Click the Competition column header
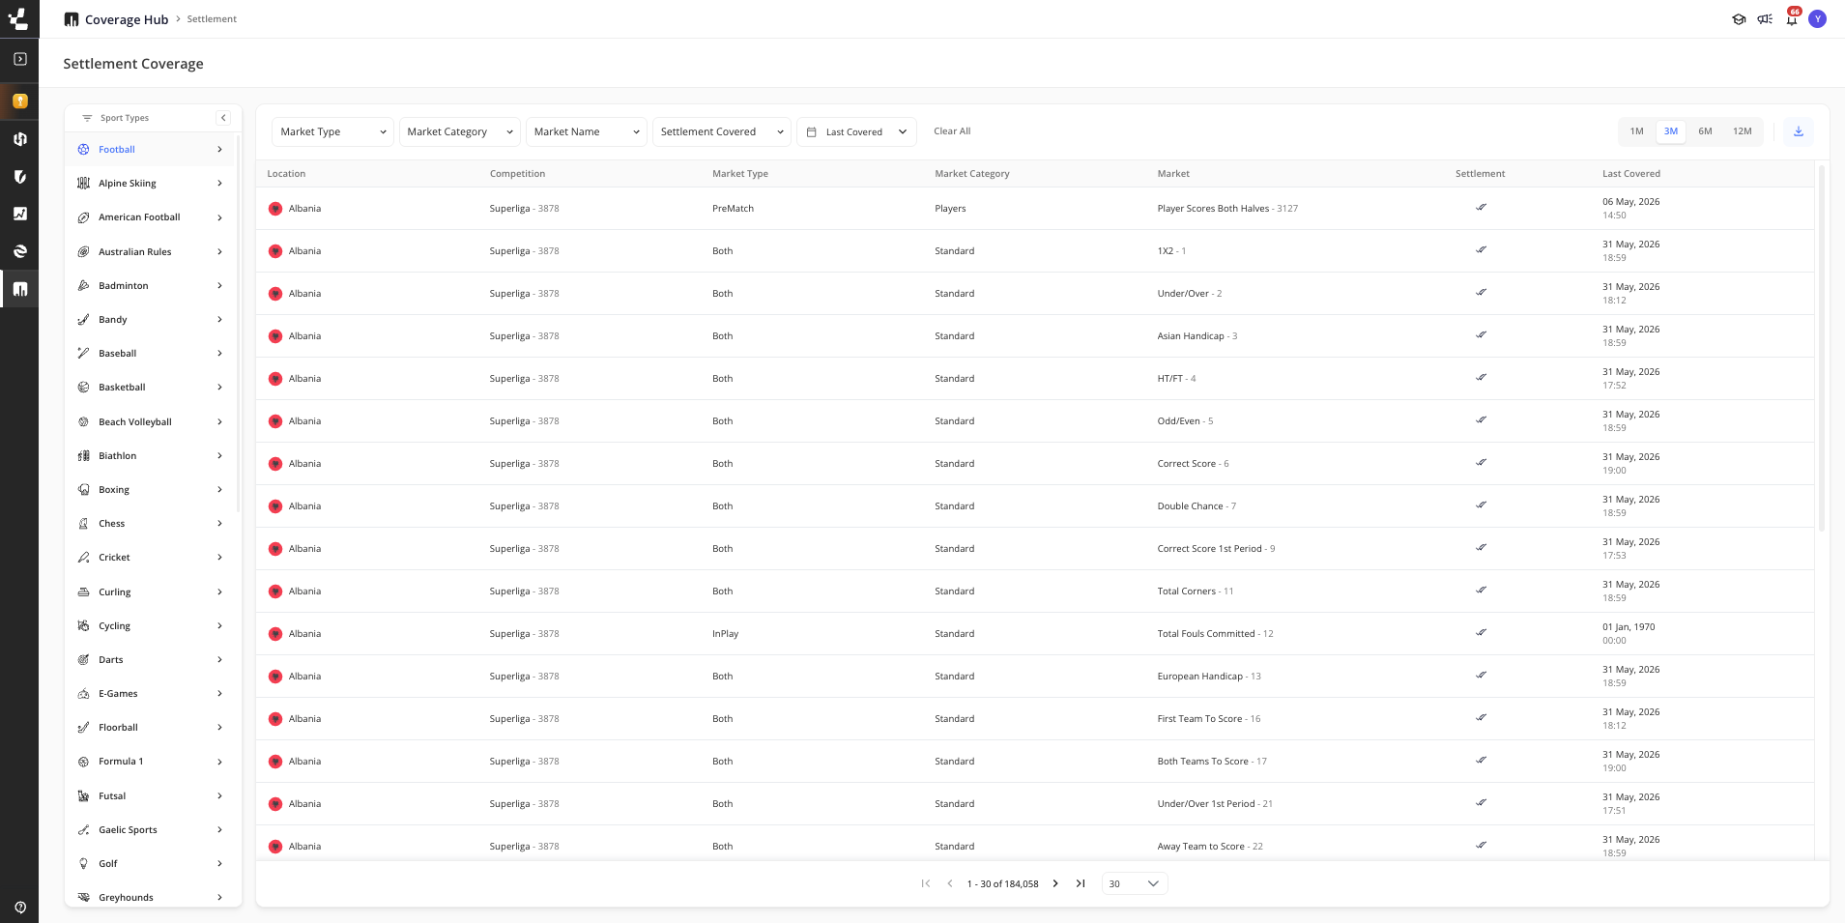This screenshot has height=923, width=1845. (x=517, y=174)
